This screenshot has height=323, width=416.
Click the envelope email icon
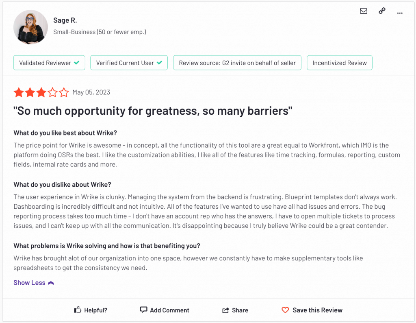364,11
